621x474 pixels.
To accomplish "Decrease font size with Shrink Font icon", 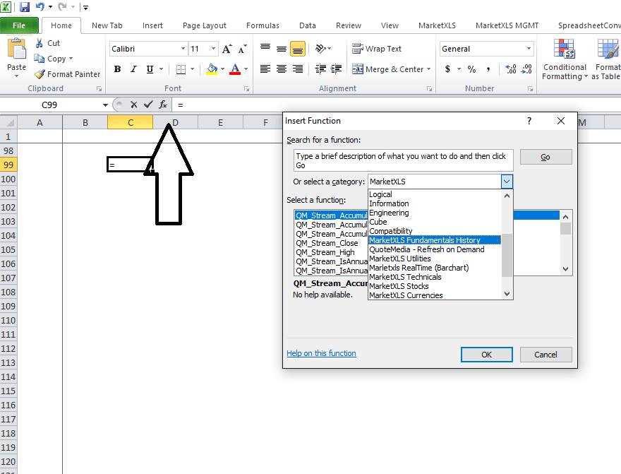I will pyautogui.click(x=242, y=49).
